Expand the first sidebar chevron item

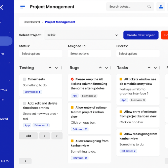coord(9,32)
